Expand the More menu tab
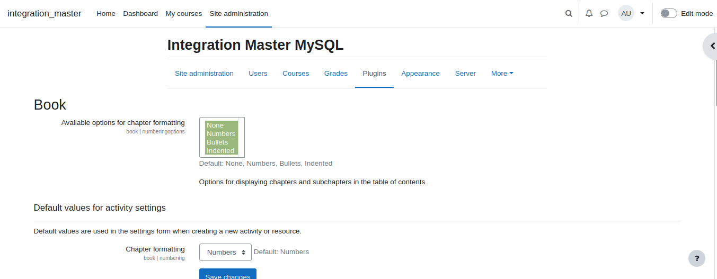This screenshot has height=279, width=717. pyautogui.click(x=502, y=74)
